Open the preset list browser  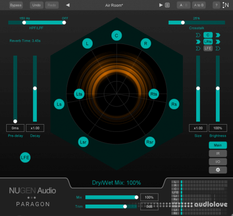coord(167,5)
